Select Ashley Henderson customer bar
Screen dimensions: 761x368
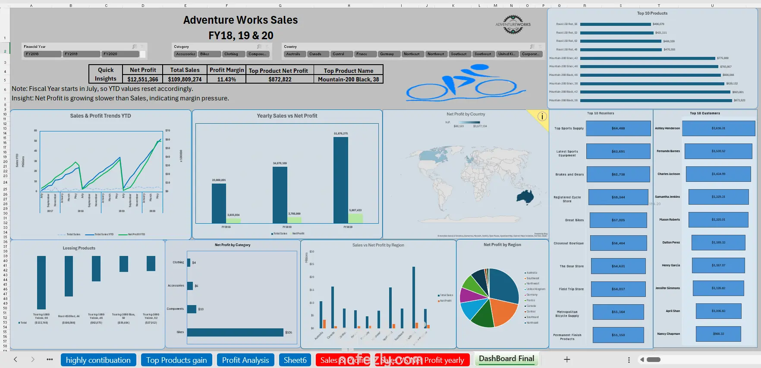pos(718,128)
